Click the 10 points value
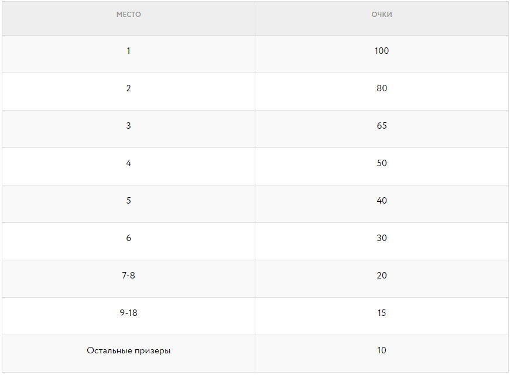The width and height of the screenshot is (510, 375). pyautogui.click(x=382, y=351)
